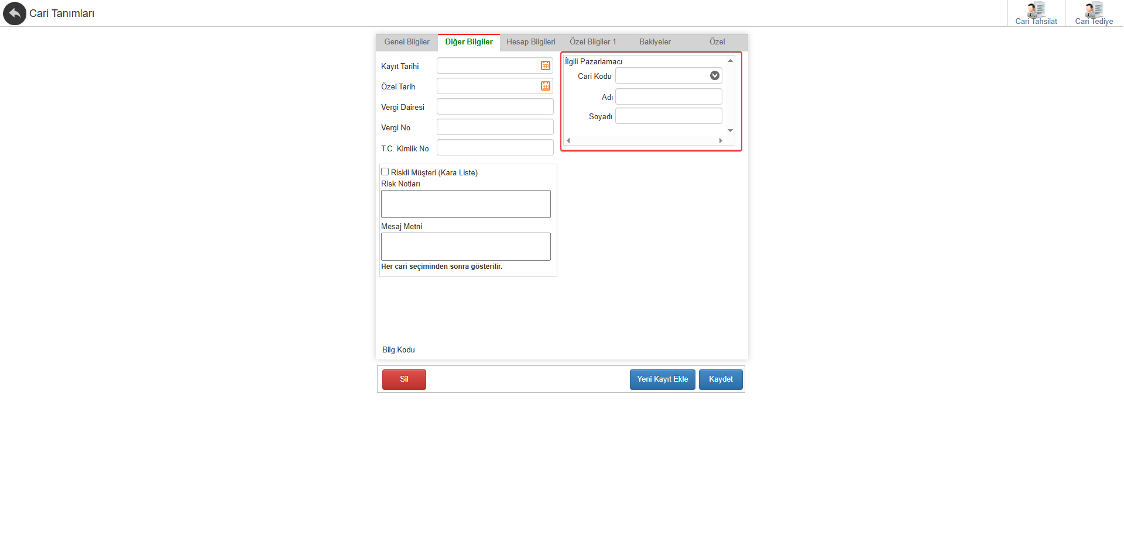Open the Bakiyeler tab
The height and width of the screenshot is (557, 1124).
655,42
